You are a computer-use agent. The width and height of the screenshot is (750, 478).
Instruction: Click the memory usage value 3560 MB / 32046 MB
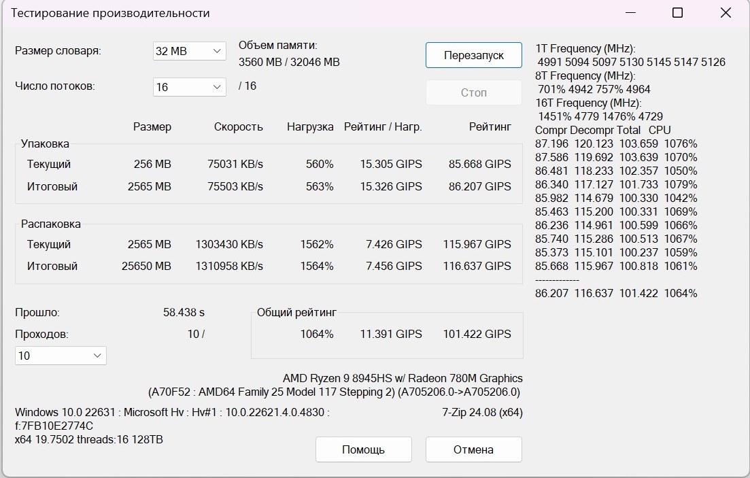(x=289, y=62)
